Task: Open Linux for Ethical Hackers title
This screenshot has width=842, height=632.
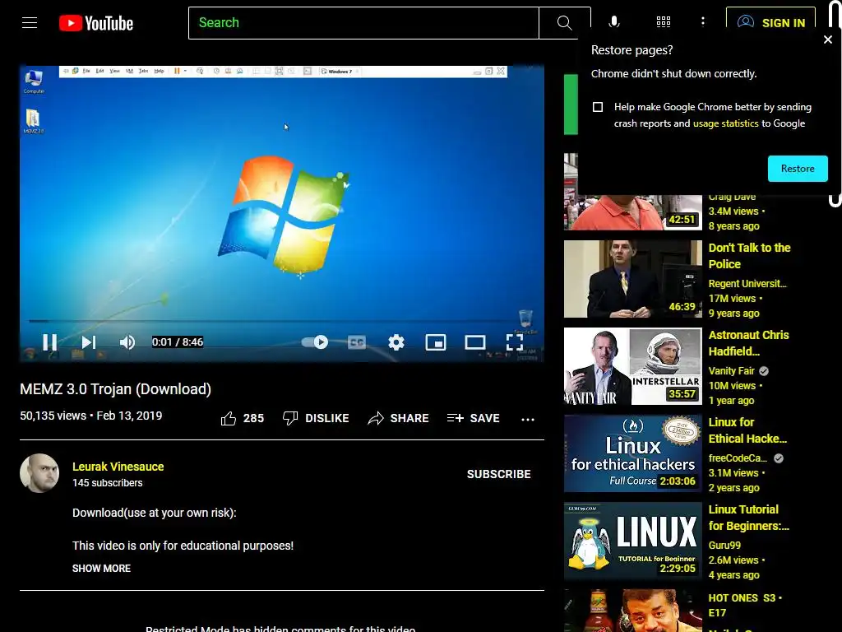Action: (x=747, y=430)
